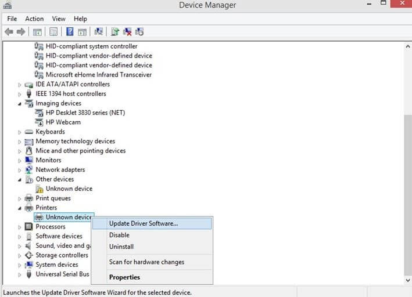Click the Properties sheet toolbar icon

click(53, 32)
